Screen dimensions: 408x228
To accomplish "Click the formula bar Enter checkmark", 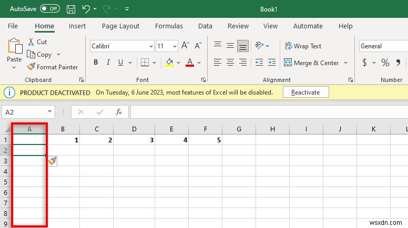I will tap(100, 112).
